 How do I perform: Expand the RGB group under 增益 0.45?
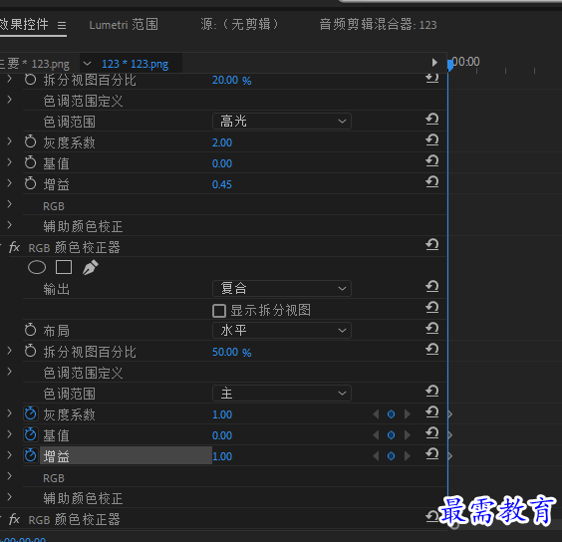(x=10, y=204)
